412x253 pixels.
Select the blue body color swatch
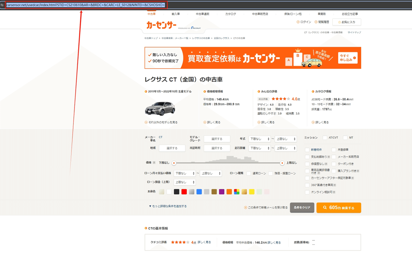199,192
